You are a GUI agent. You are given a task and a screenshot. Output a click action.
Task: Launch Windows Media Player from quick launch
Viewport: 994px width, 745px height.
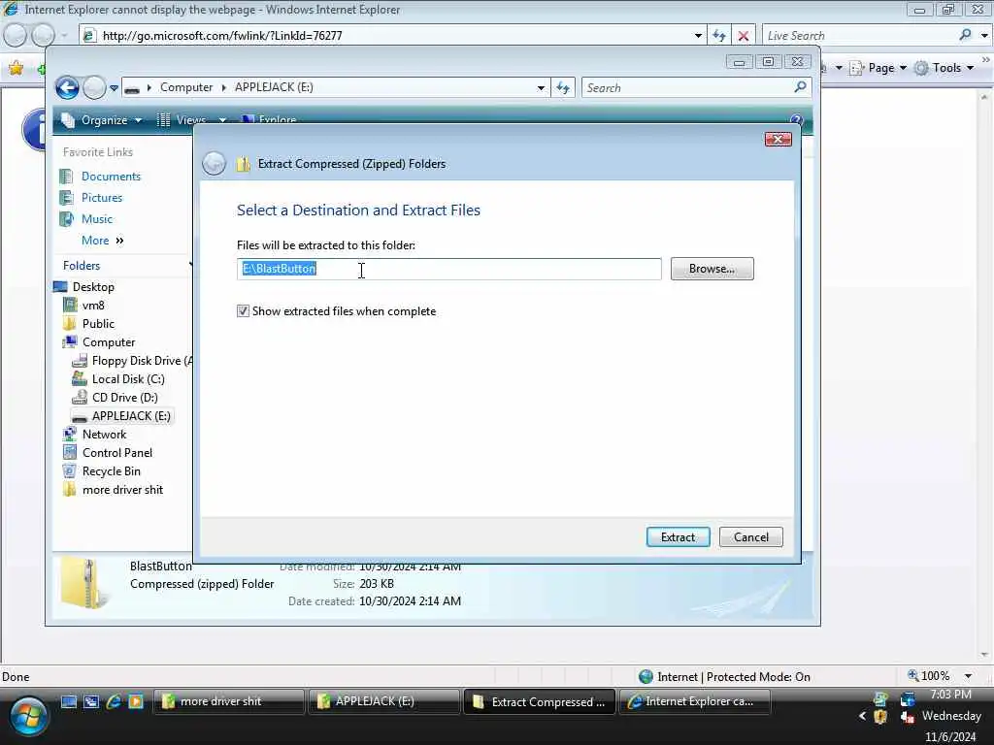click(x=136, y=701)
